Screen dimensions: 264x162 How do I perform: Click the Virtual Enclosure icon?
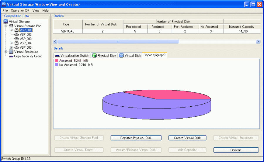point(11,52)
